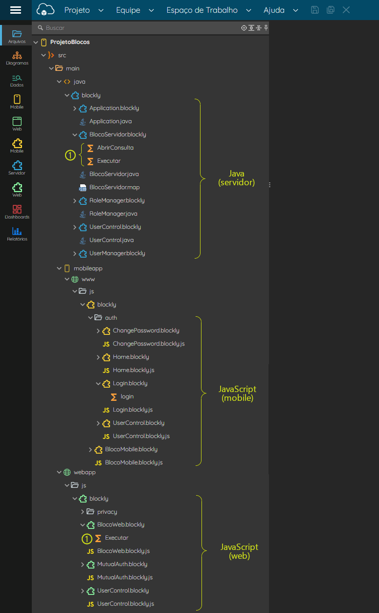
Task: Expand Home.blockly node
Action: (x=98, y=357)
